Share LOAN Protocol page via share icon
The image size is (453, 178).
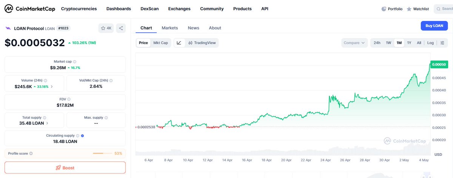[121, 28]
